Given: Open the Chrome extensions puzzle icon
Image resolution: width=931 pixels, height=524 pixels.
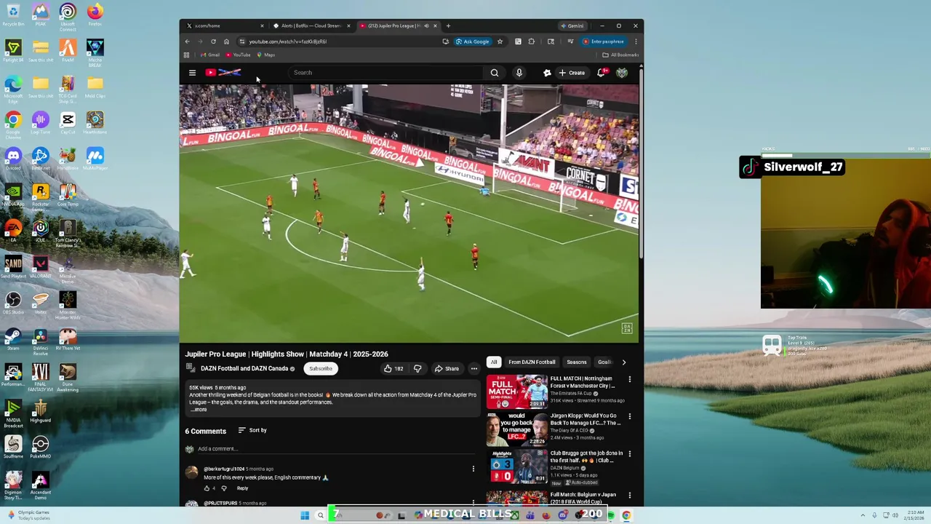Looking at the screenshot, I should click(532, 41).
